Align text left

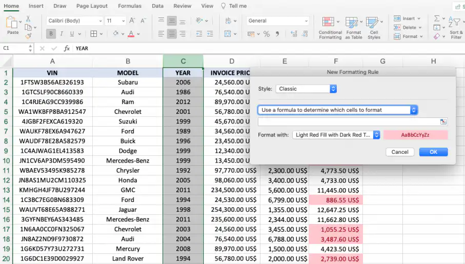pyautogui.click(x=161, y=34)
